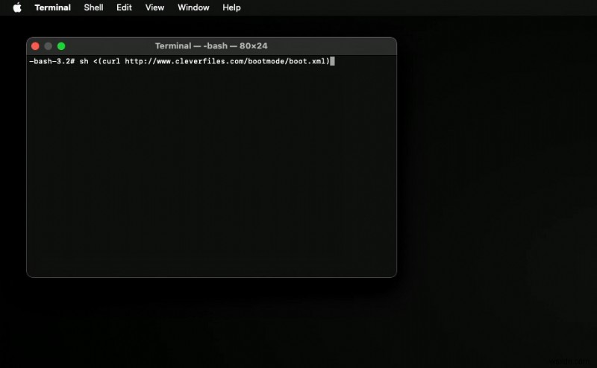Image resolution: width=597 pixels, height=368 pixels.
Task: Open the Help menu
Action: pos(231,7)
